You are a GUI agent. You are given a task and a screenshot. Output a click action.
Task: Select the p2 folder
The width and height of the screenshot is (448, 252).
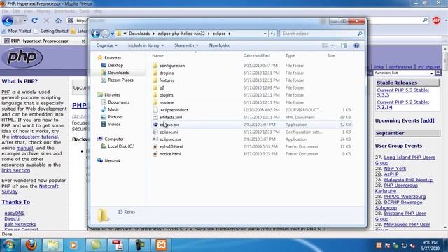tap(162, 88)
